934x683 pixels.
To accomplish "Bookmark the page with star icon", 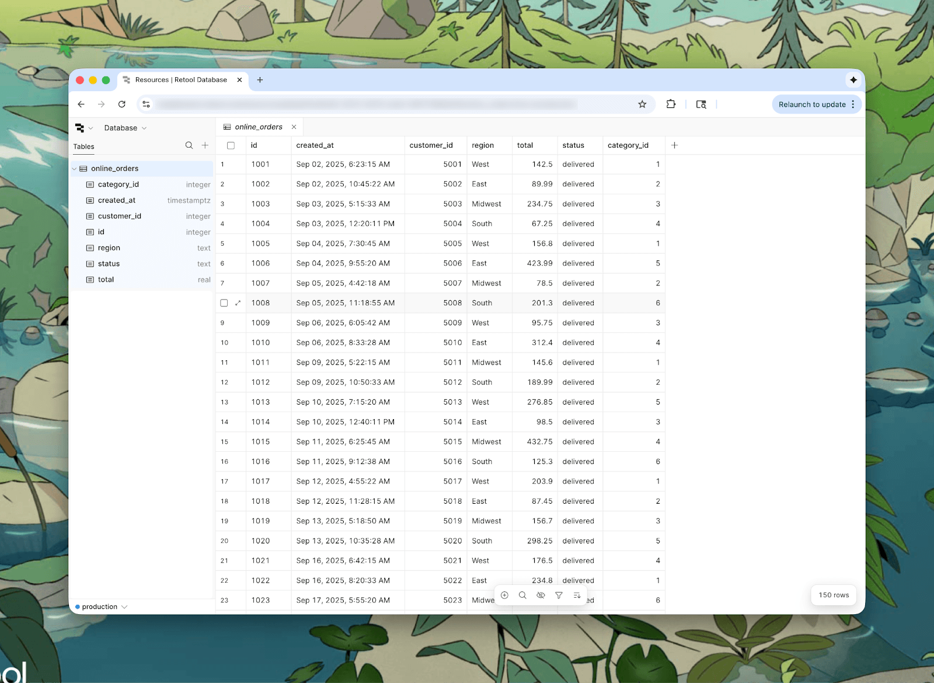I will tap(642, 104).
